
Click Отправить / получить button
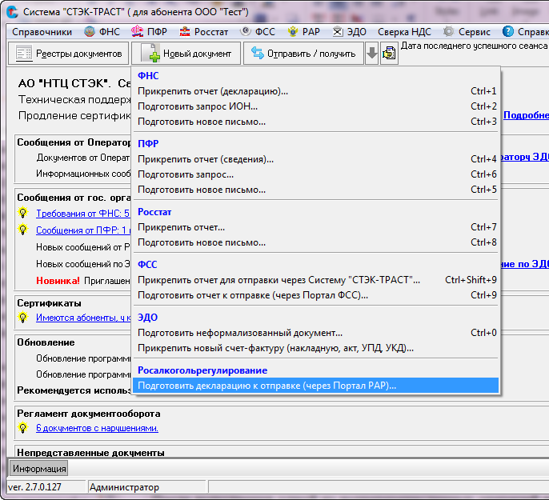[303, 53]
